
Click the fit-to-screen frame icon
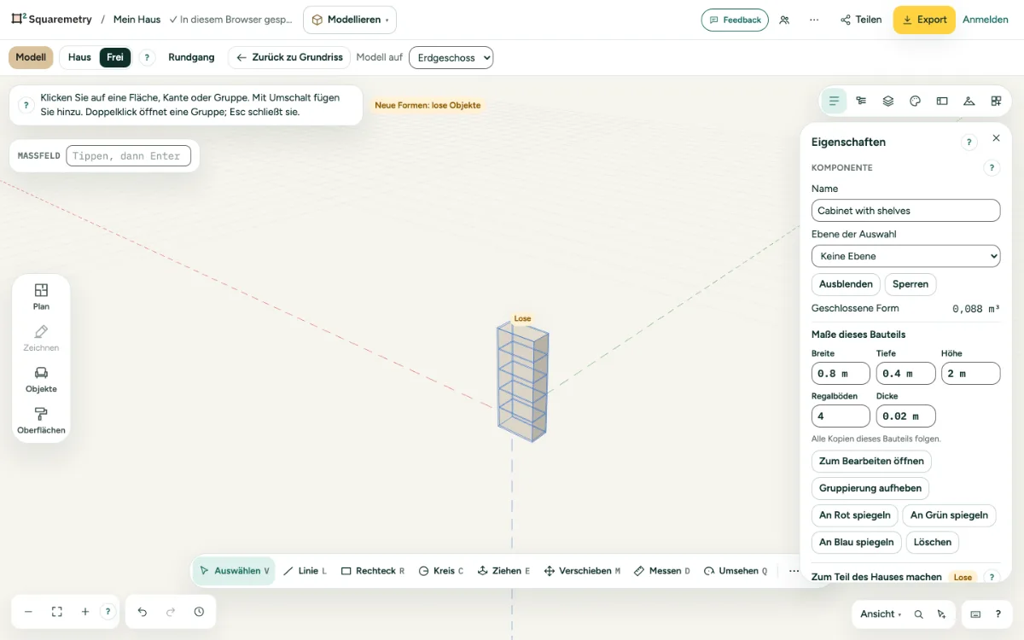(57, 612)
